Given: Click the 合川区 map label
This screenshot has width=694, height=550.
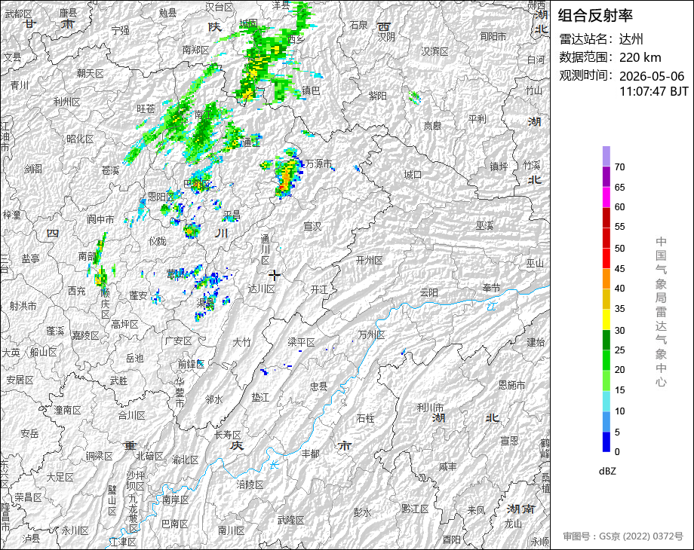Looking at the screenshot, I should click(131, 415).
